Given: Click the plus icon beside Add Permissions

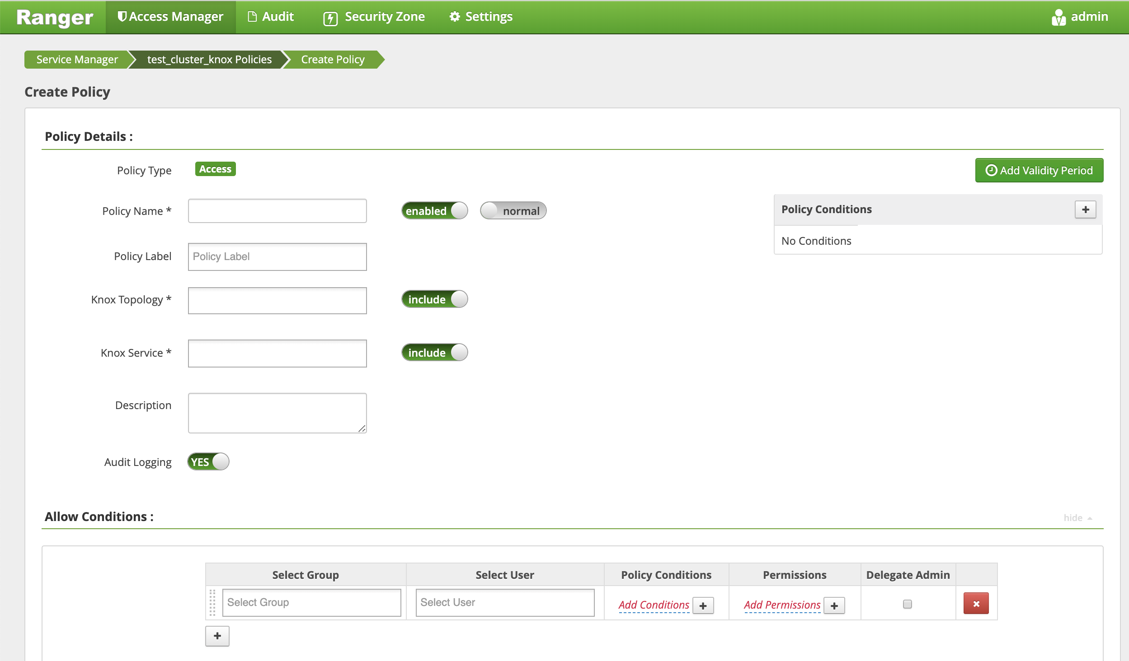Looking at the screenshot, I should (834, 605).
